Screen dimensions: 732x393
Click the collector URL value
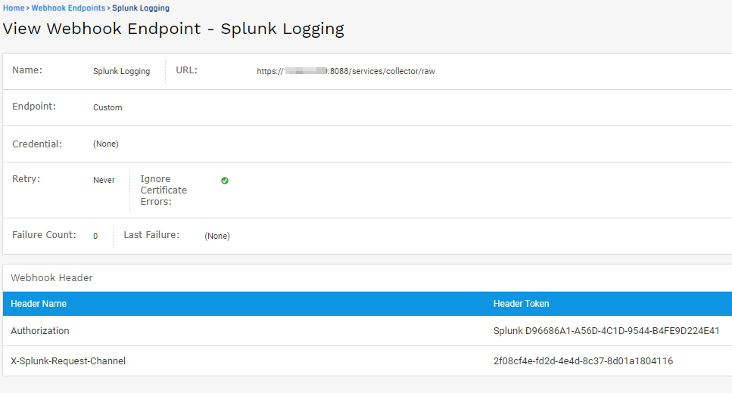click(346, 71)
